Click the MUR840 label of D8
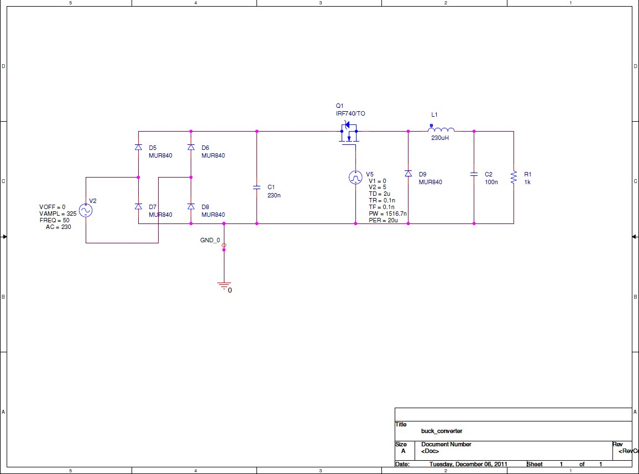Viewport: 639px width, 474px height. pyautogui.click(x=213, y=215)
